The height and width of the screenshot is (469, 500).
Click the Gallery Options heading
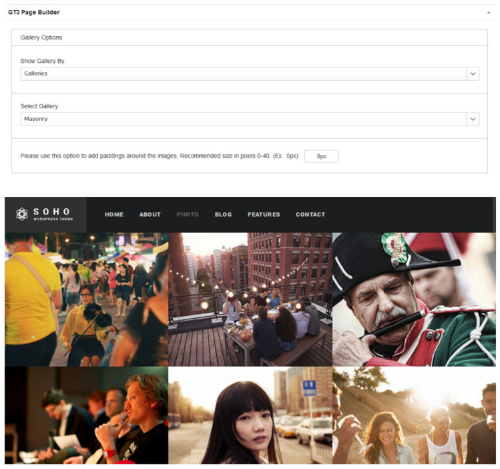pyautogui.click(x=41, y=37)
